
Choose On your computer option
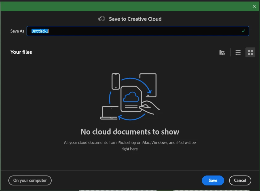pos(30,180)
